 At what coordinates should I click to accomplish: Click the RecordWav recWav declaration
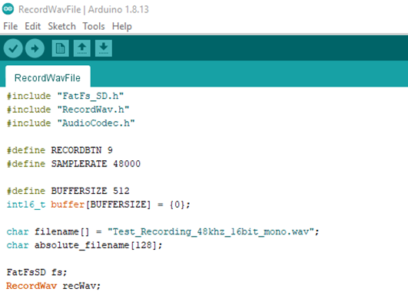[53, 286]
